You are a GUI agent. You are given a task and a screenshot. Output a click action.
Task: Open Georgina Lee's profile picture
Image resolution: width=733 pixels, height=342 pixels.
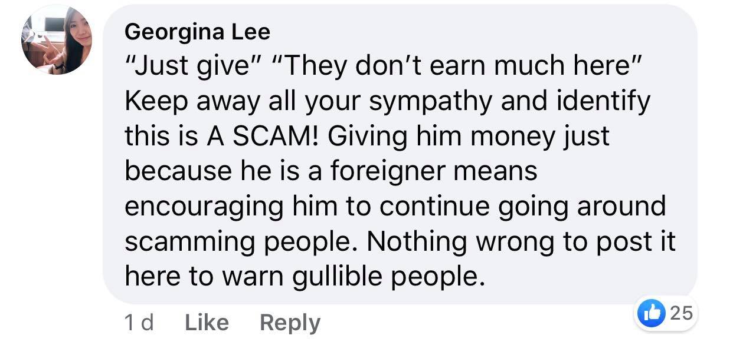tap(57, 40)
